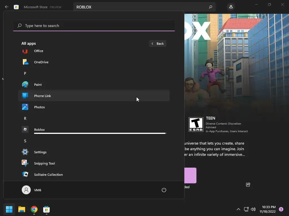
Task: Click the Store search box containing ROBLOX
Action: click(144, 7)
